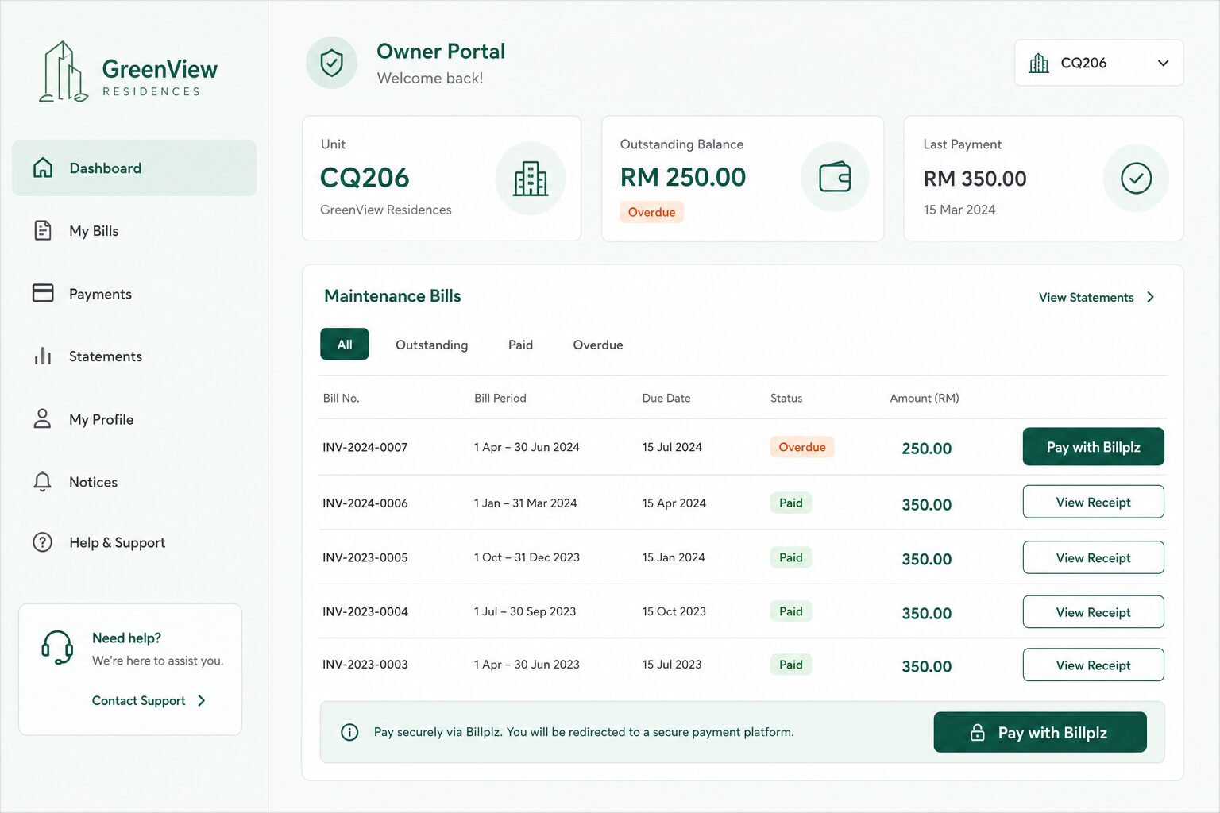Click the chevron arrow after View Statements

[x=1150, y=297]
